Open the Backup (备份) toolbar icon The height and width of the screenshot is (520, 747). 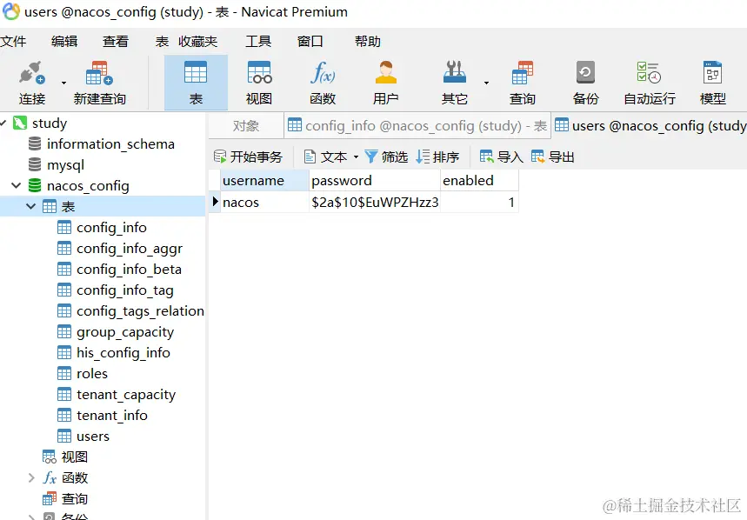click(585, 83)
